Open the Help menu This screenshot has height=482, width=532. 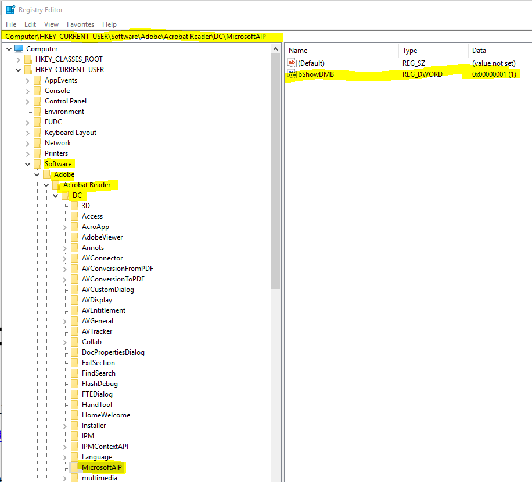point(109,24)
